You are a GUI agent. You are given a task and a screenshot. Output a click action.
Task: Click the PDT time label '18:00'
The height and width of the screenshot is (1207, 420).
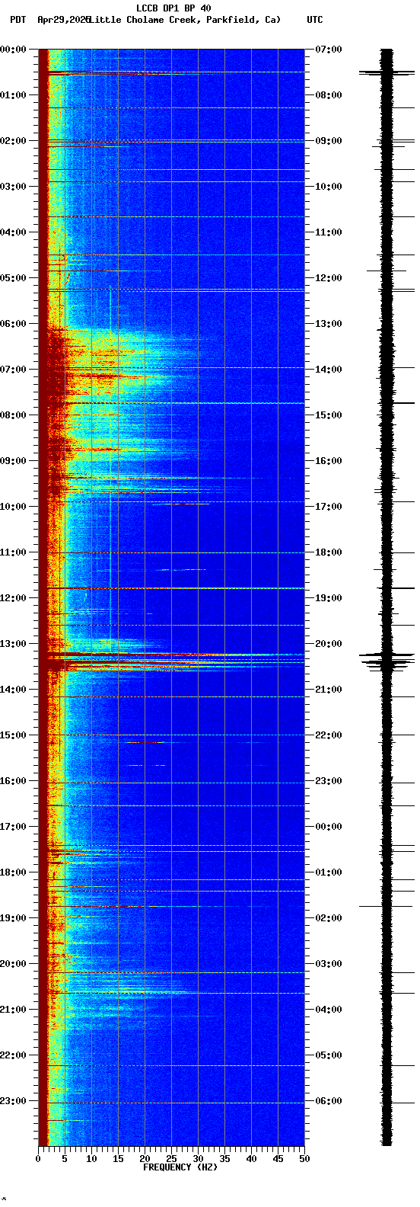pos(13,872)
